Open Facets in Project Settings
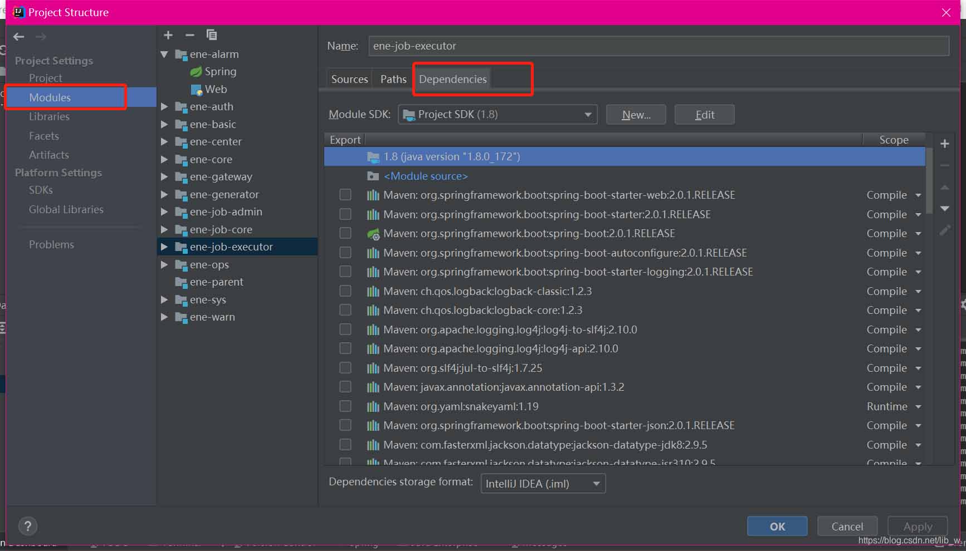This screenshot has height=551, width=966. [x=44, y=136]
